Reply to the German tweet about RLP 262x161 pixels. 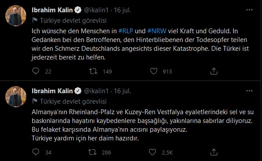coord(36,71)
